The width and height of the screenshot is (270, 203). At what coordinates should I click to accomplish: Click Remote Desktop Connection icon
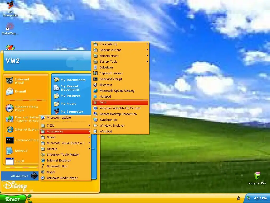click(x=95, y=114)
